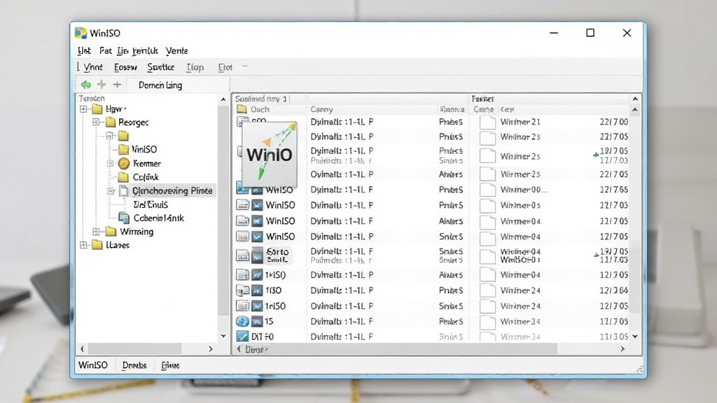Click file list horizontal scroll-right arrow

pyautogui.click(x=622, y=348)
